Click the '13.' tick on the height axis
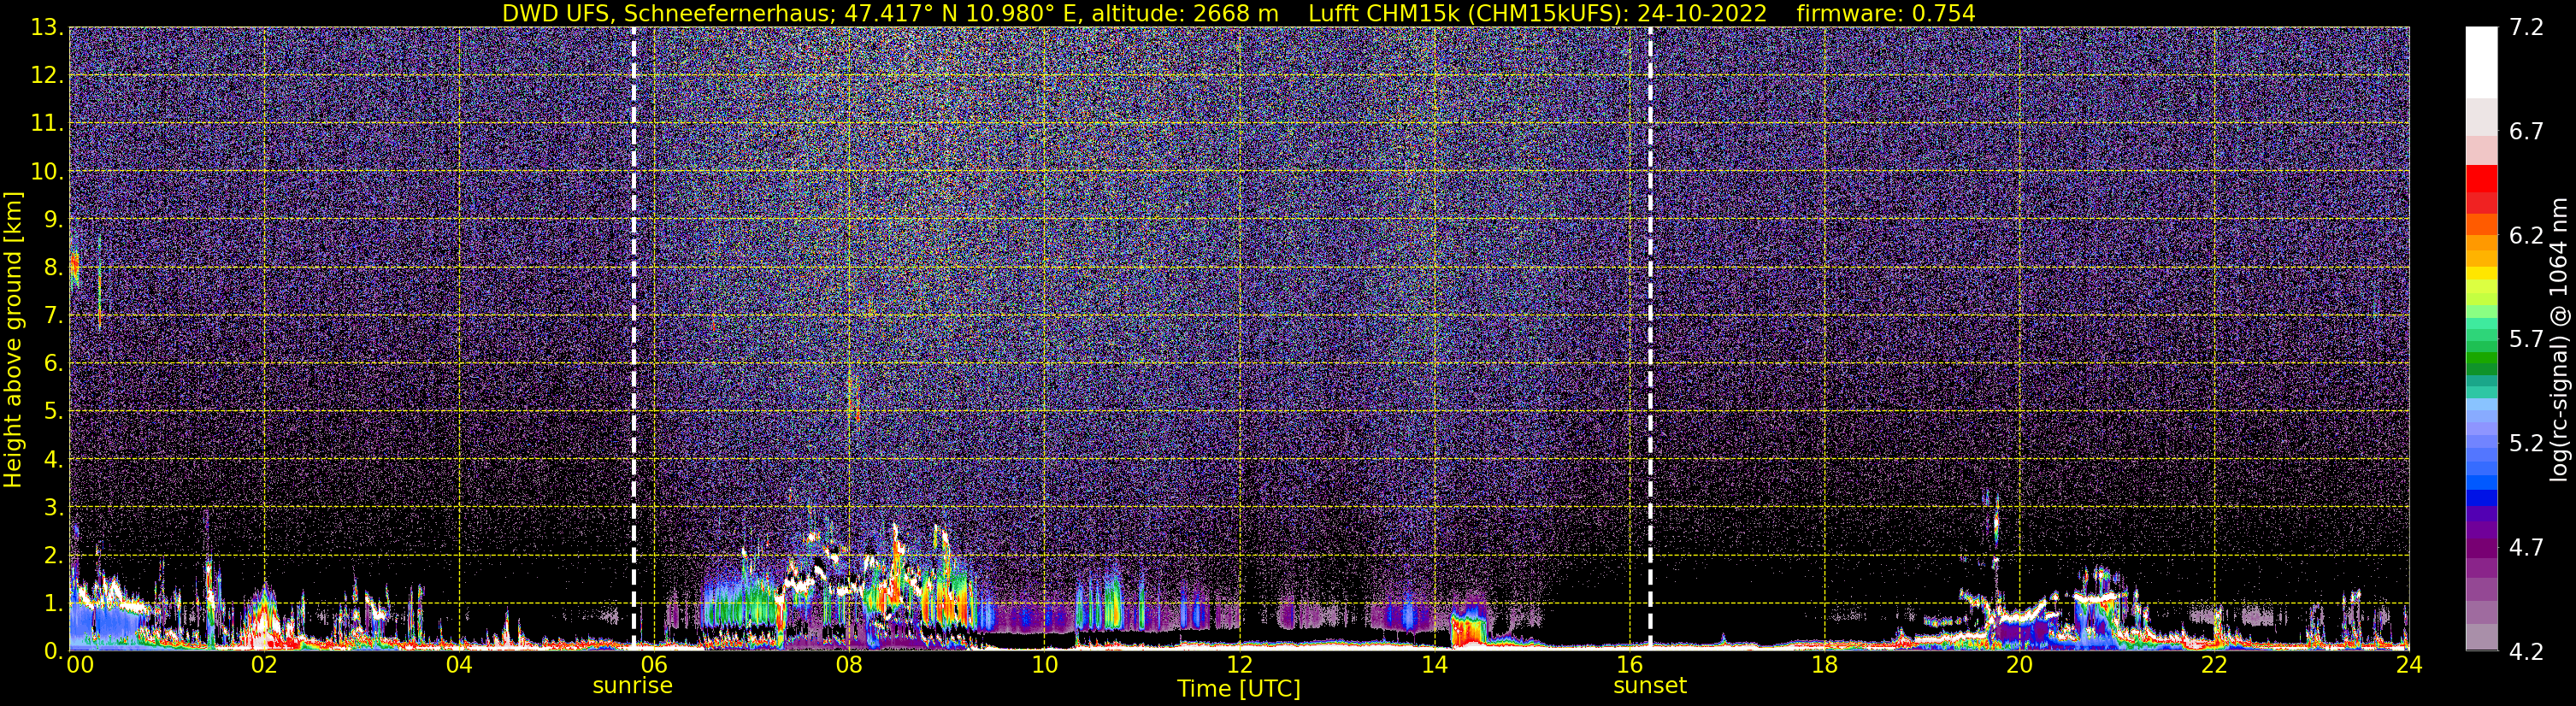Screen dimensions: 2576x706 [47, 28]
